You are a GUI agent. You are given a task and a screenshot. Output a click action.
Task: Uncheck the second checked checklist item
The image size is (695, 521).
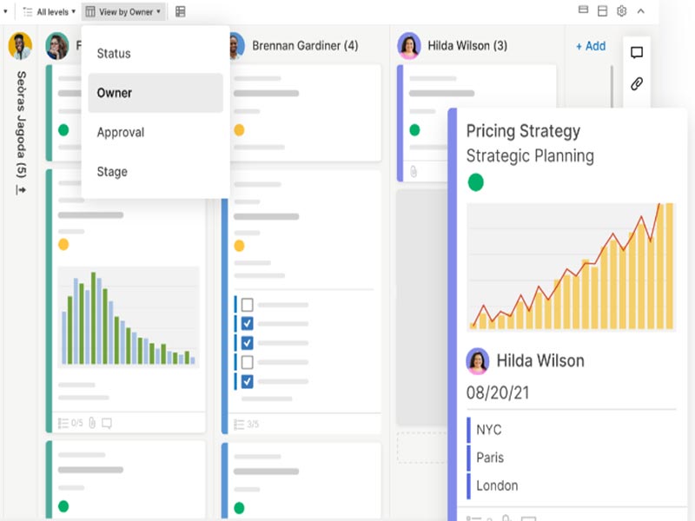tap(247, 341)
